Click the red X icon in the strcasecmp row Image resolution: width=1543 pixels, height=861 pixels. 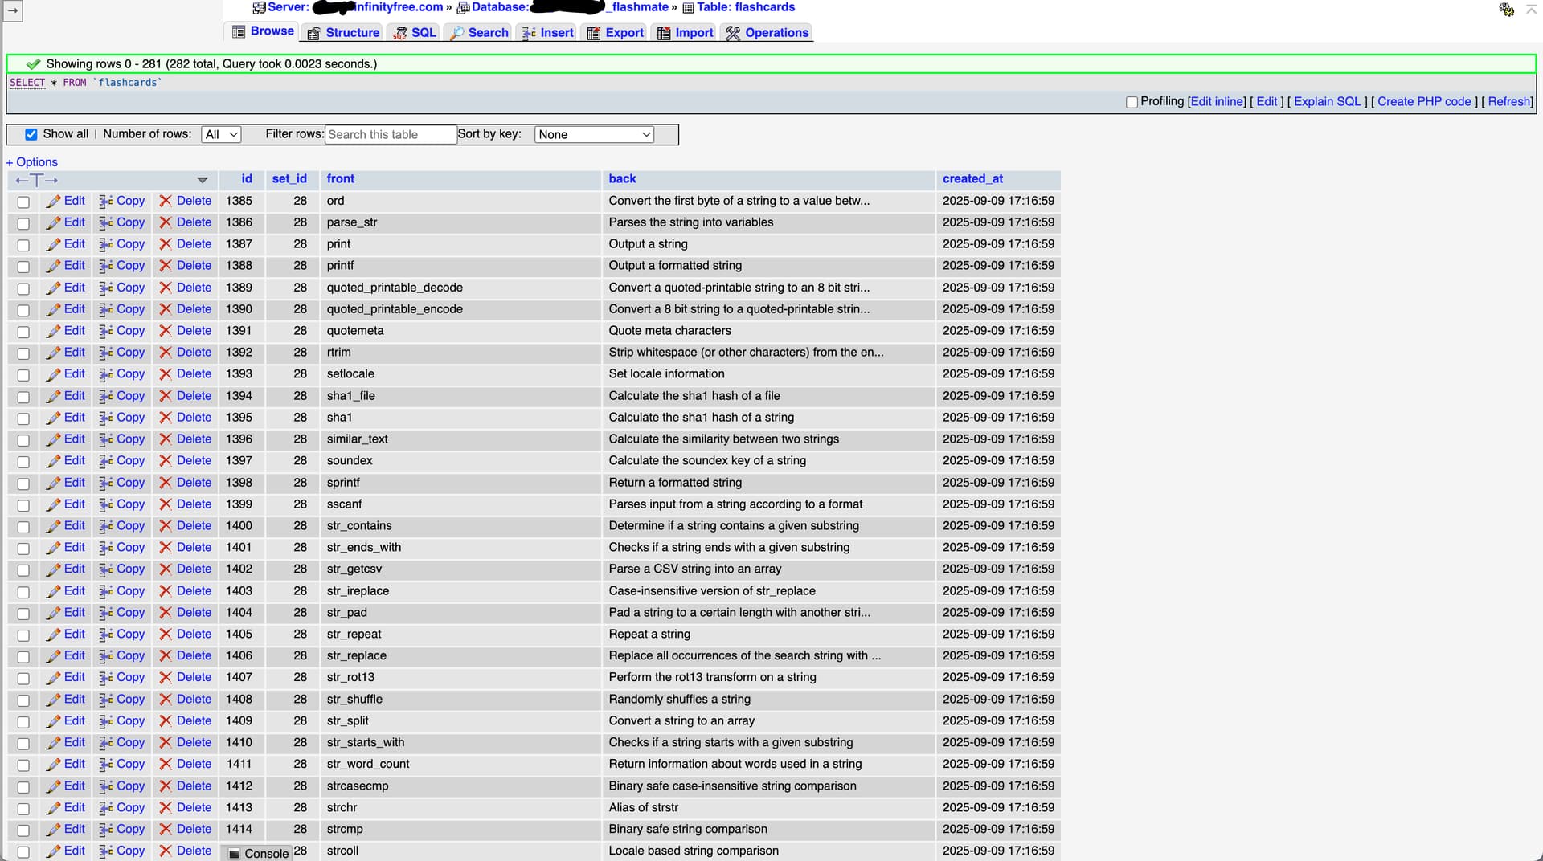click(166, 786)
